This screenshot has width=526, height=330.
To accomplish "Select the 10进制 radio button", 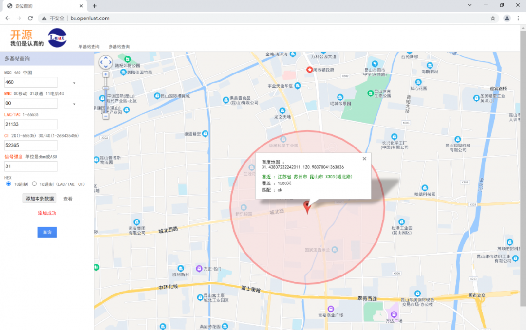I will click(8, 184).
